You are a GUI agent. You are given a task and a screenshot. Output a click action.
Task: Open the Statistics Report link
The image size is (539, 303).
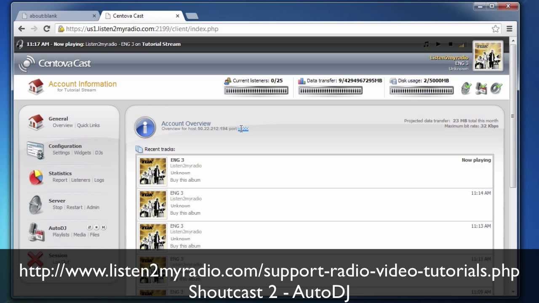tap(60, 180)
